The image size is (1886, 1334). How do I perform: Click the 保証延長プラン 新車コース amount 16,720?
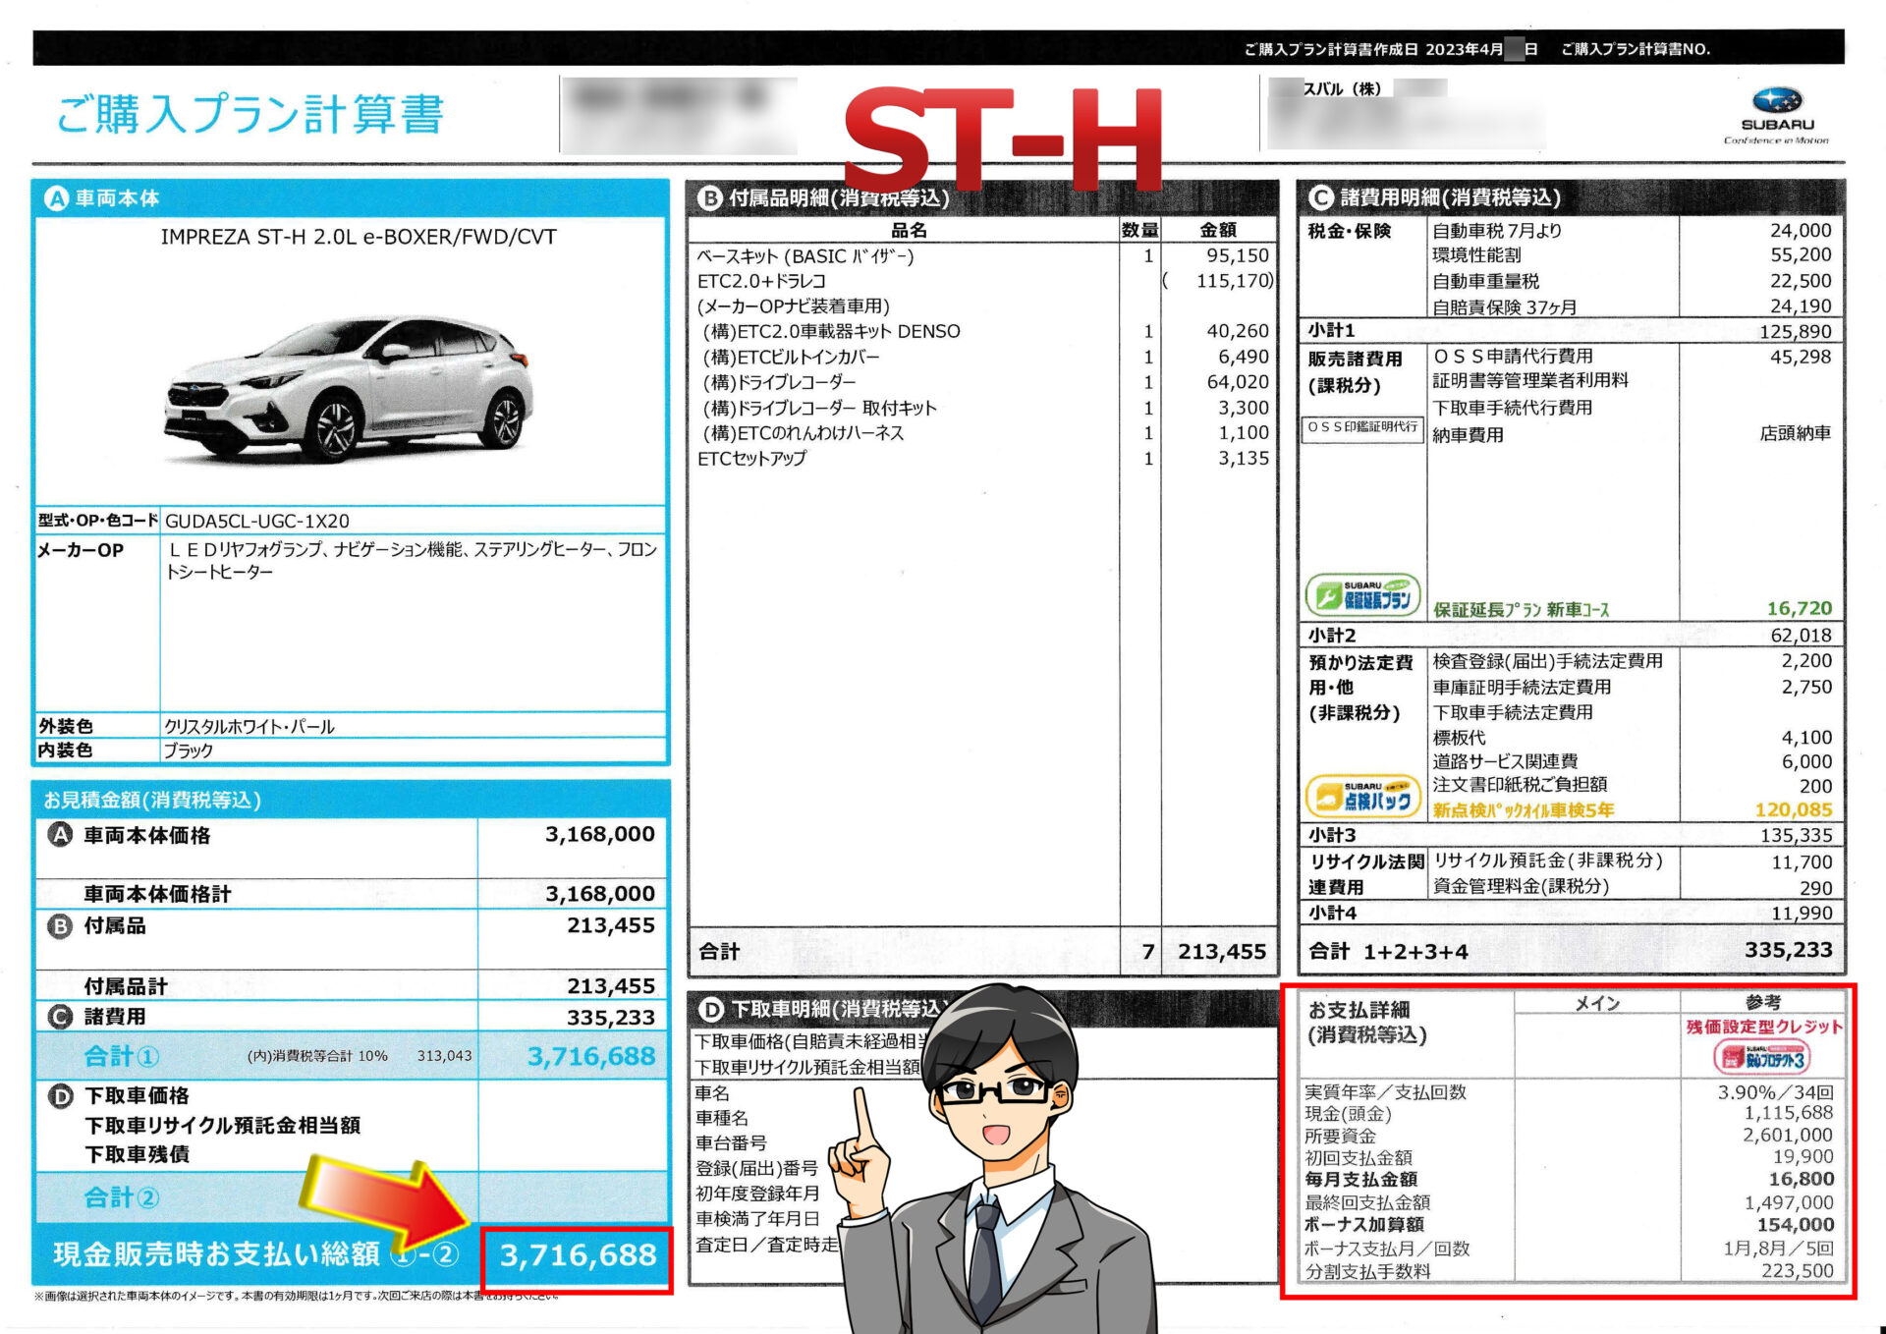tap(1800, 608)
